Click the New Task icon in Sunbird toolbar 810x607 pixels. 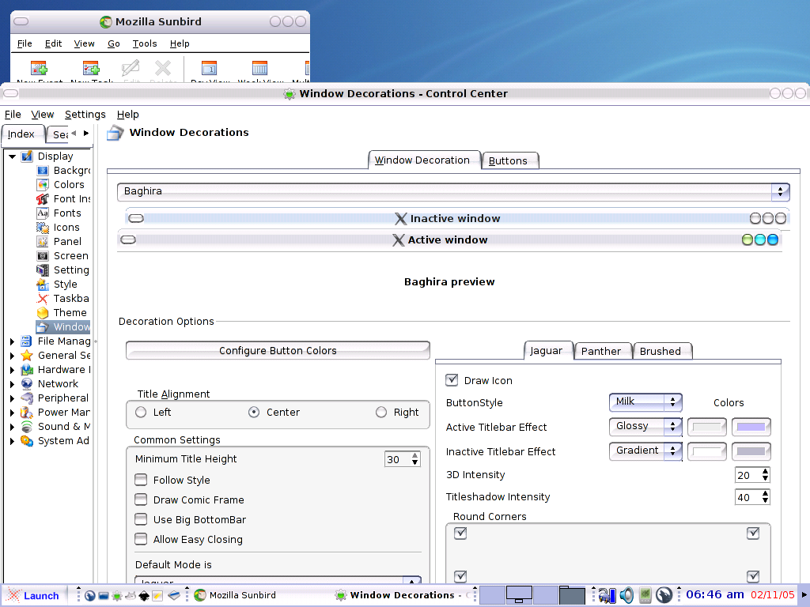click(x=91, y=68)
